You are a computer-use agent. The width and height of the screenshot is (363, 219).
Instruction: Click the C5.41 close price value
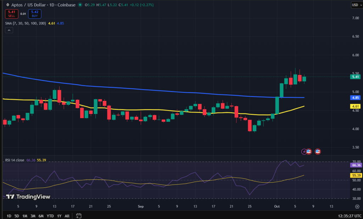(x=123, y=5)
